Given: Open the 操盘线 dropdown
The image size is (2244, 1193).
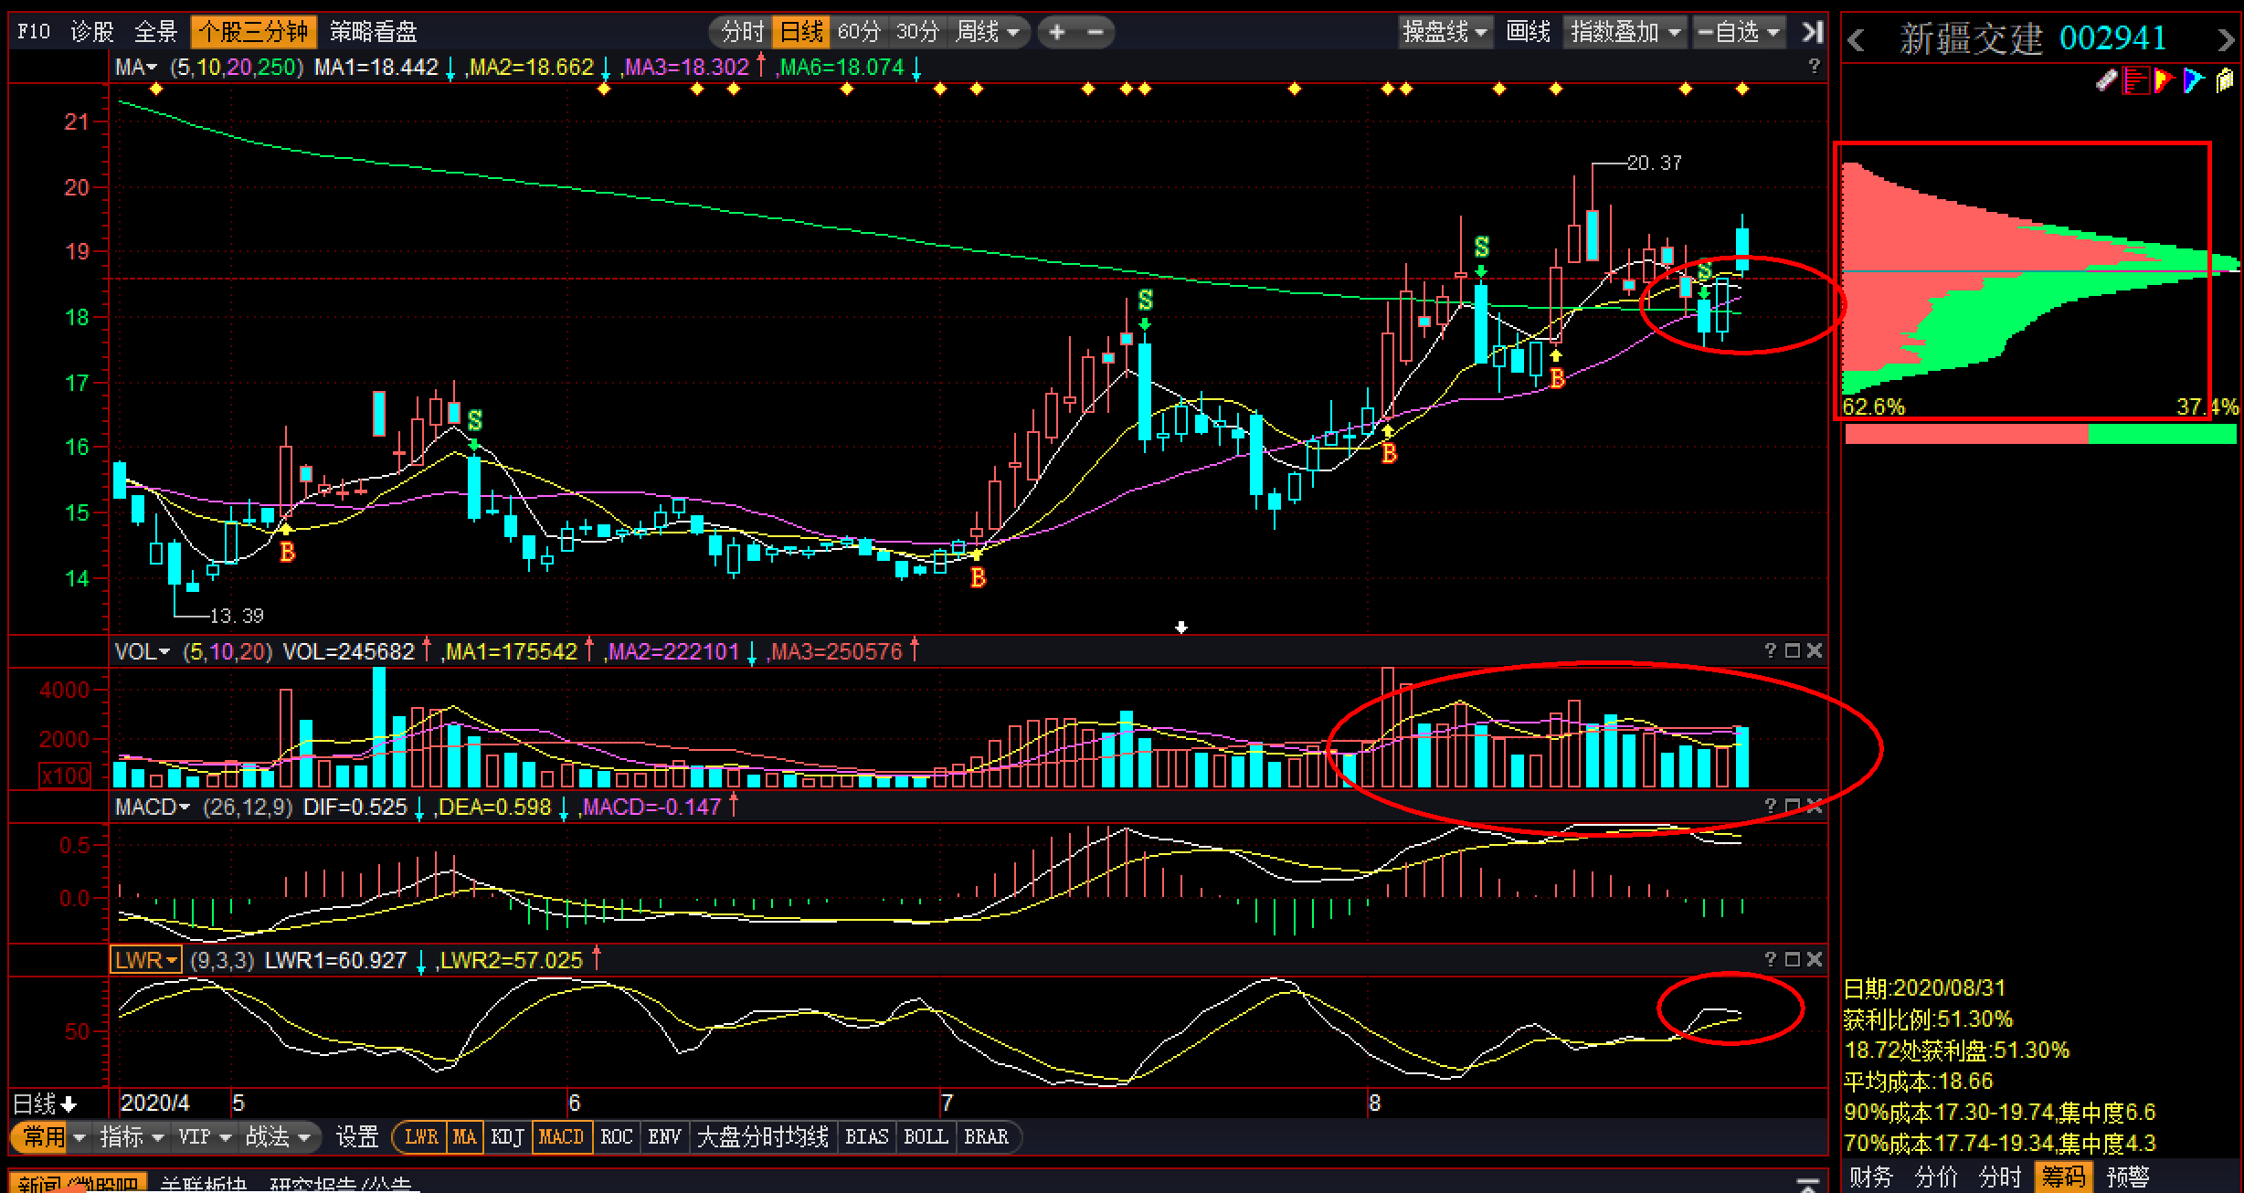Looking at the screenshot, I should (1445, 32).
